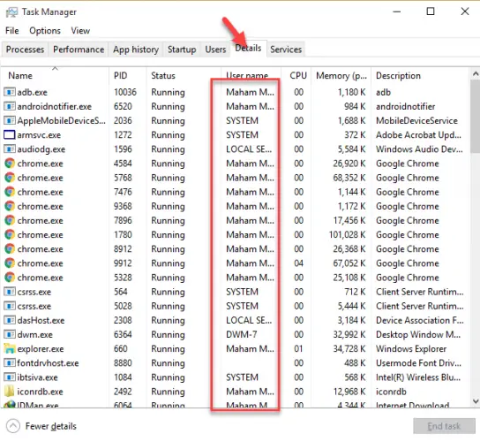Screen dimensions: 480x442
Task: Click csrss.exe icon for PID 564
Action: click(10, 292)
